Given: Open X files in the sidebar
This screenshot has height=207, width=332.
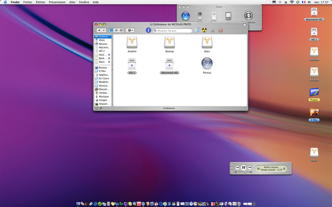Looking at the screenshot, I should 103,71.
